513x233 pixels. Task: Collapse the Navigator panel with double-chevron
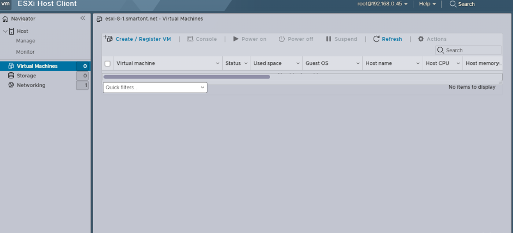point(83,19)
